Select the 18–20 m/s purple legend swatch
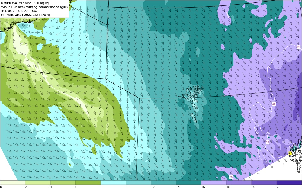Image resolution: width=302 pixels, height=189 pixels. pyautogui.click(x=239, y=182)
